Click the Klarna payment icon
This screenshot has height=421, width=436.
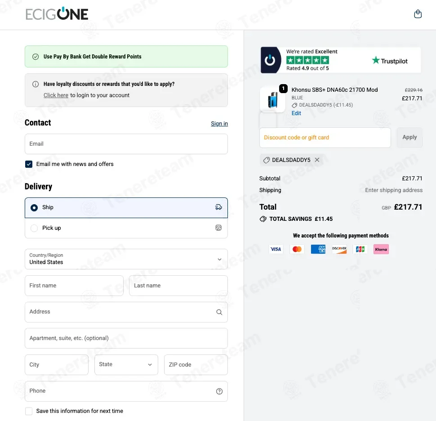[381, 249]
